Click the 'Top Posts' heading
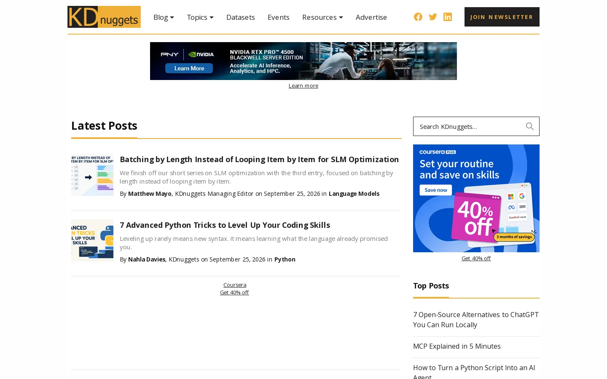The width and height of the screenshot is (607, 379). pyautogui.click(x=431, y=286)
